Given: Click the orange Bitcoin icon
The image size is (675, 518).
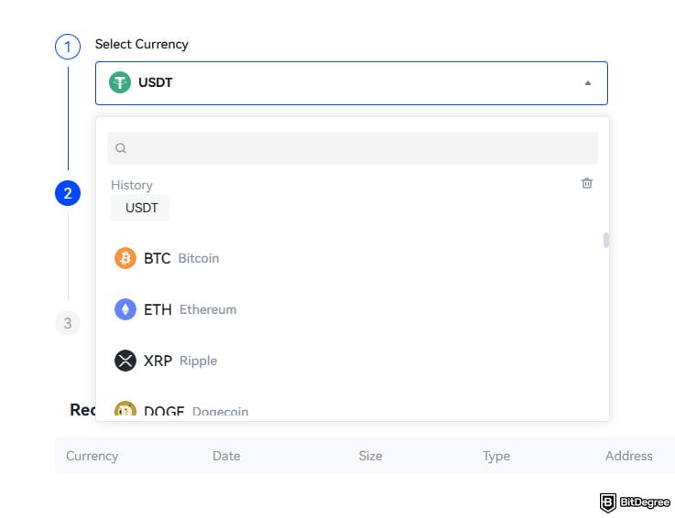Looking at the screenshot, I should [125, 258].
